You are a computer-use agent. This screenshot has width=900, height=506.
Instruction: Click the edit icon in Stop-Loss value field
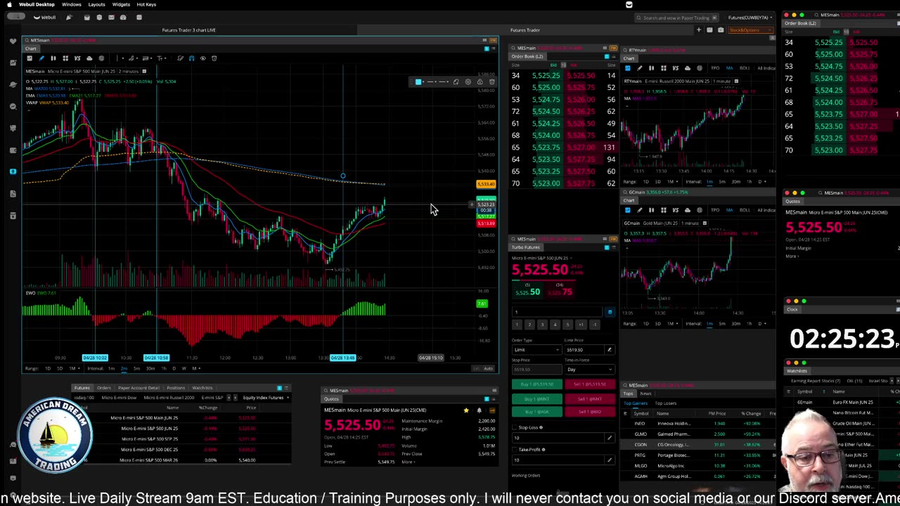coord(610,438)
